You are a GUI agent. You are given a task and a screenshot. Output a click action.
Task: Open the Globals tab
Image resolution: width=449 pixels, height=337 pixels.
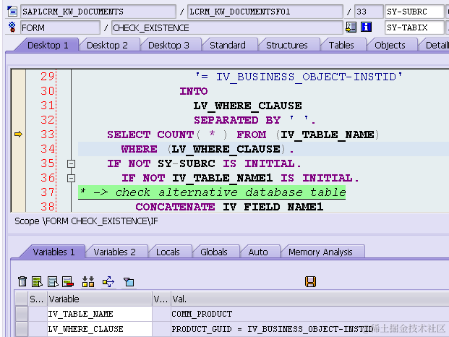tap(214, 252)
